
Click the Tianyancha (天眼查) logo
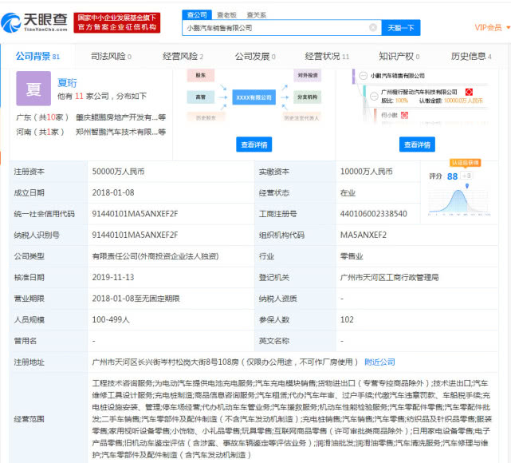click(34, 22)
